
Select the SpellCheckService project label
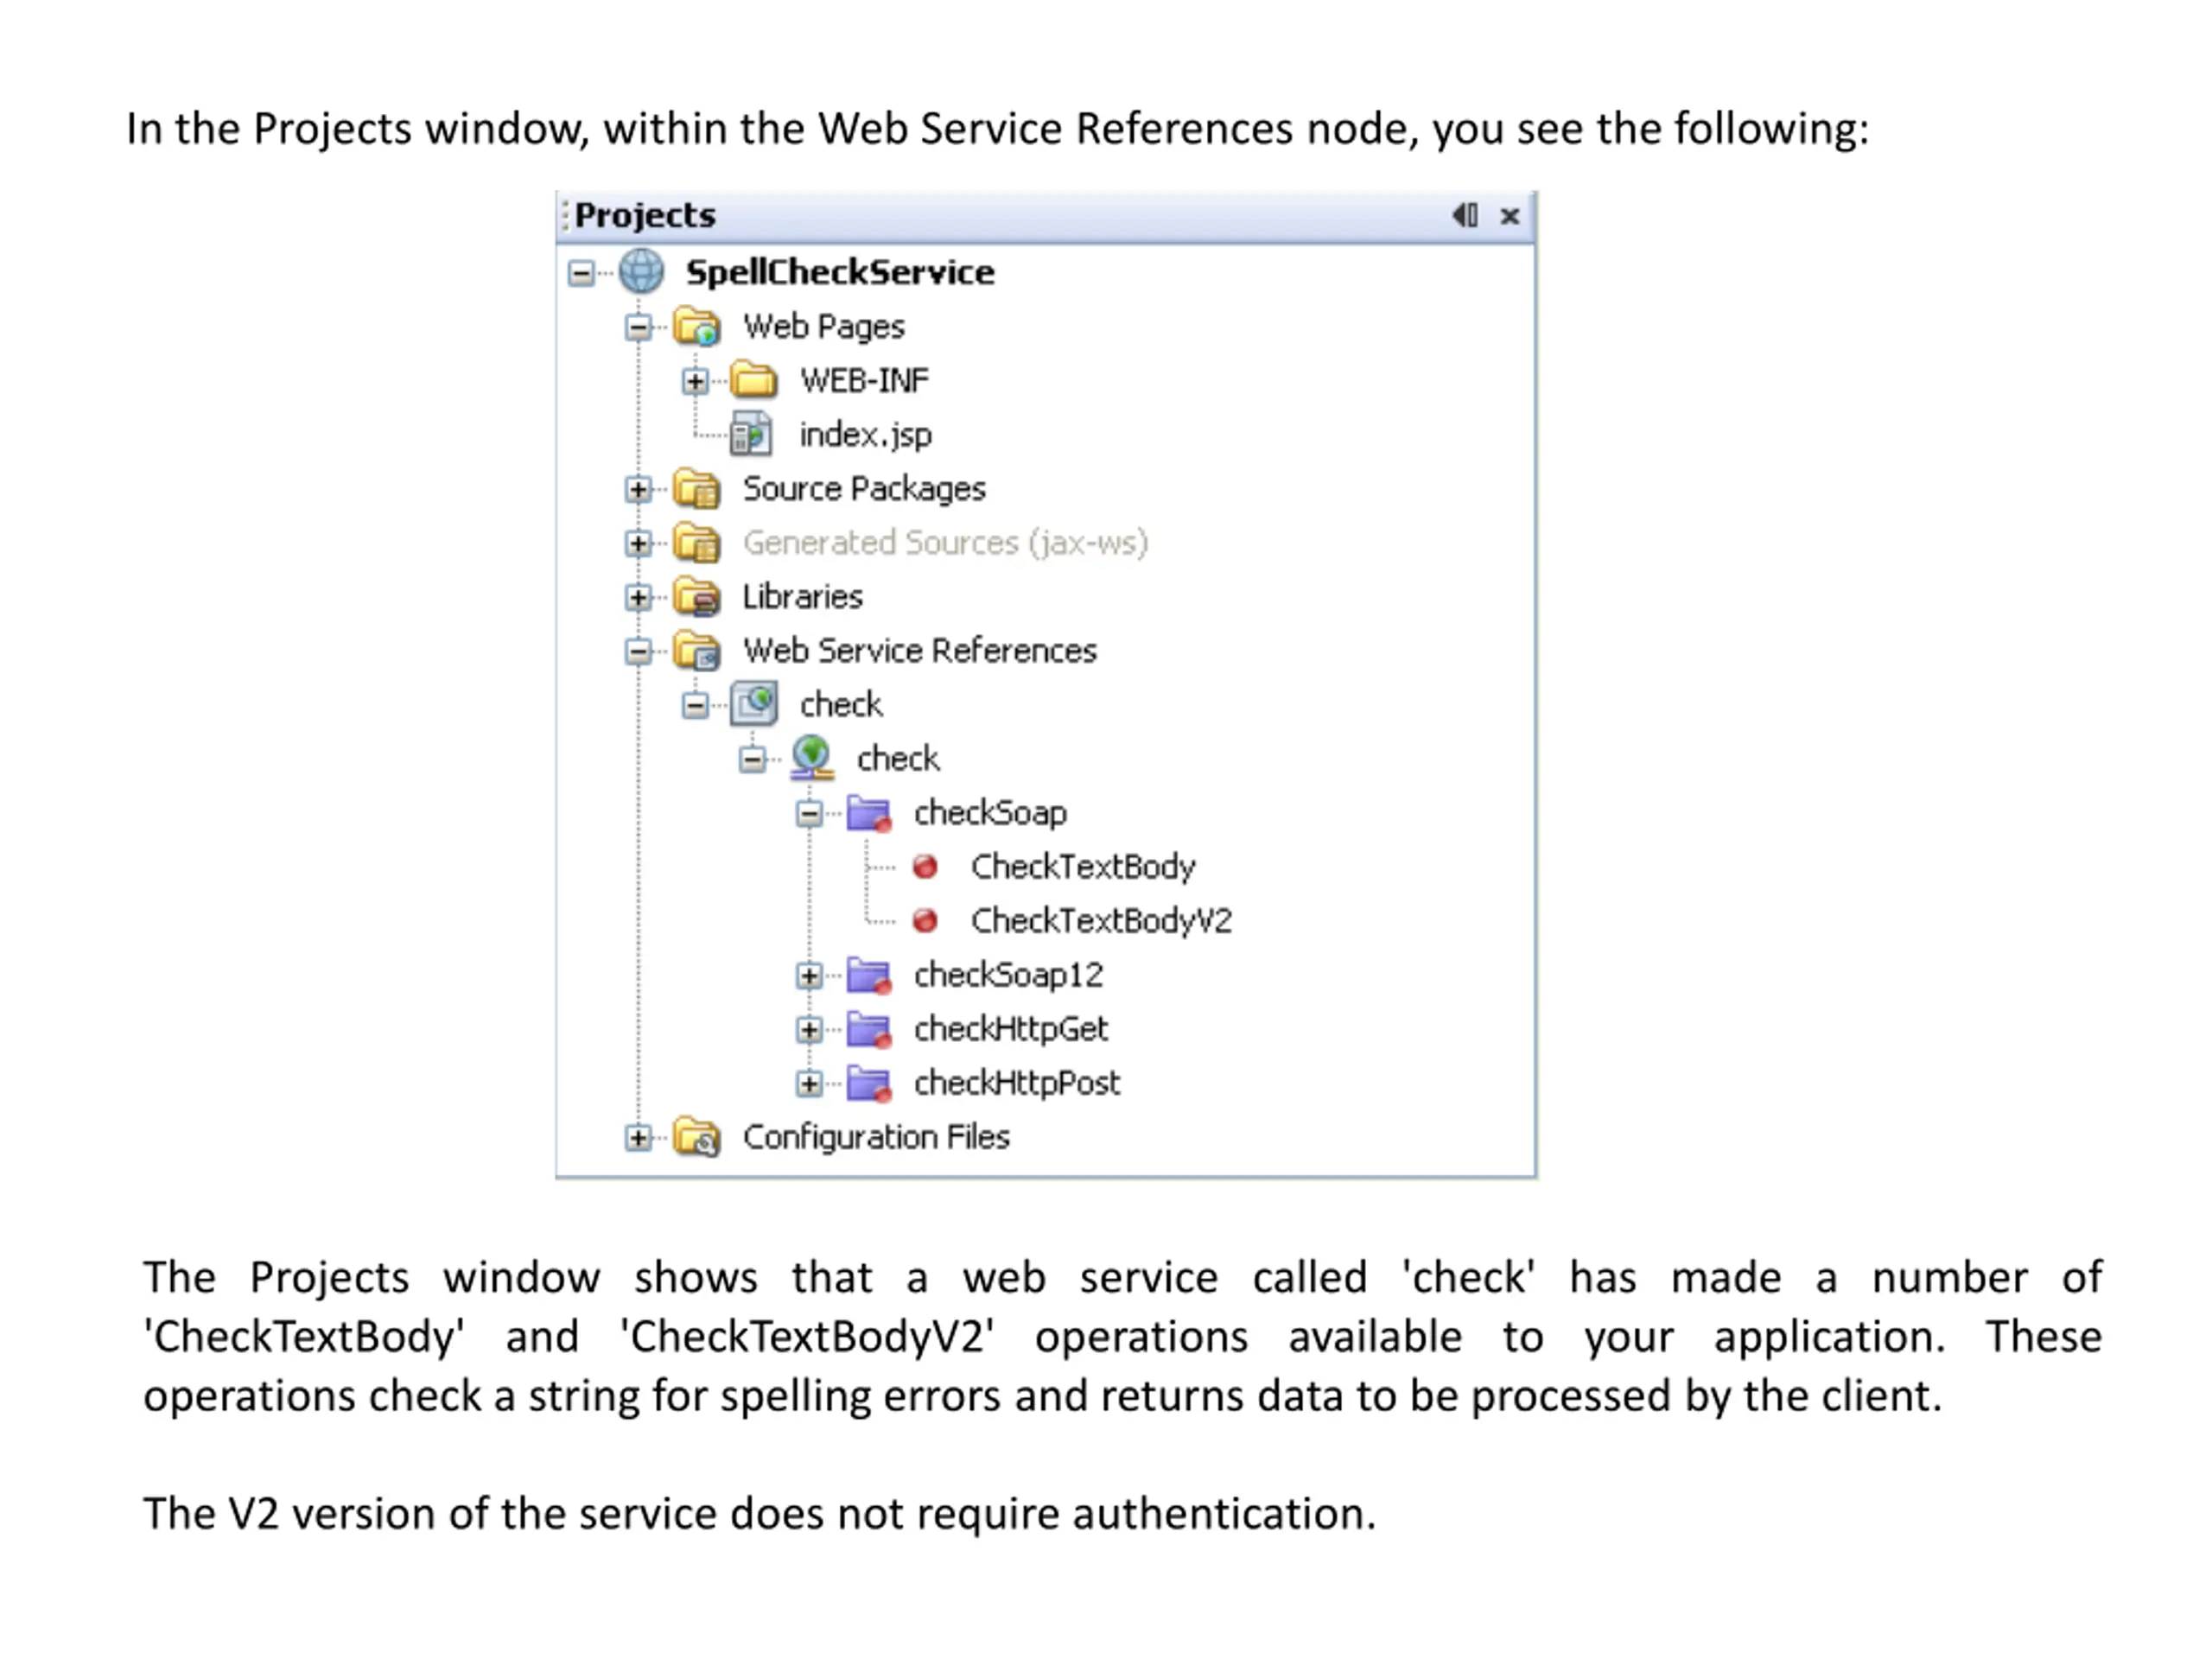tap(840, 272)
